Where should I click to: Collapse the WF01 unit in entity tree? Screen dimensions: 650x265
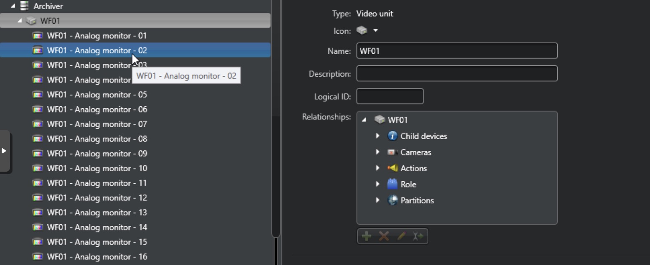[x=20, y=21]
